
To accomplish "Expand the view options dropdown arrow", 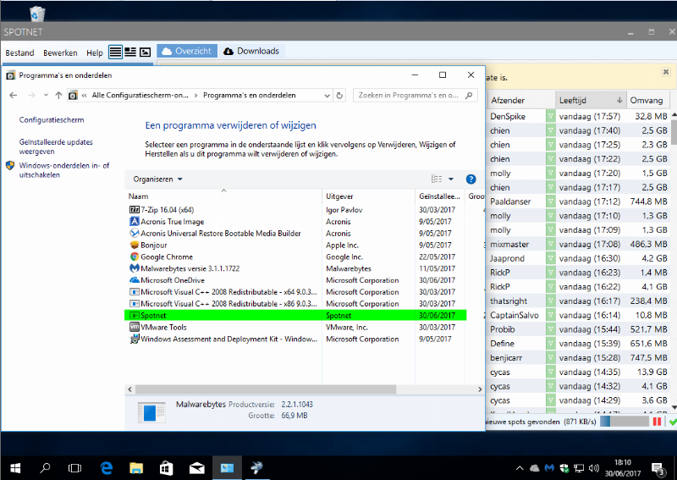I will point(451,179).
